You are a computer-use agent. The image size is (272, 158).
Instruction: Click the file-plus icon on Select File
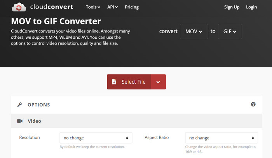pos(114,82)
